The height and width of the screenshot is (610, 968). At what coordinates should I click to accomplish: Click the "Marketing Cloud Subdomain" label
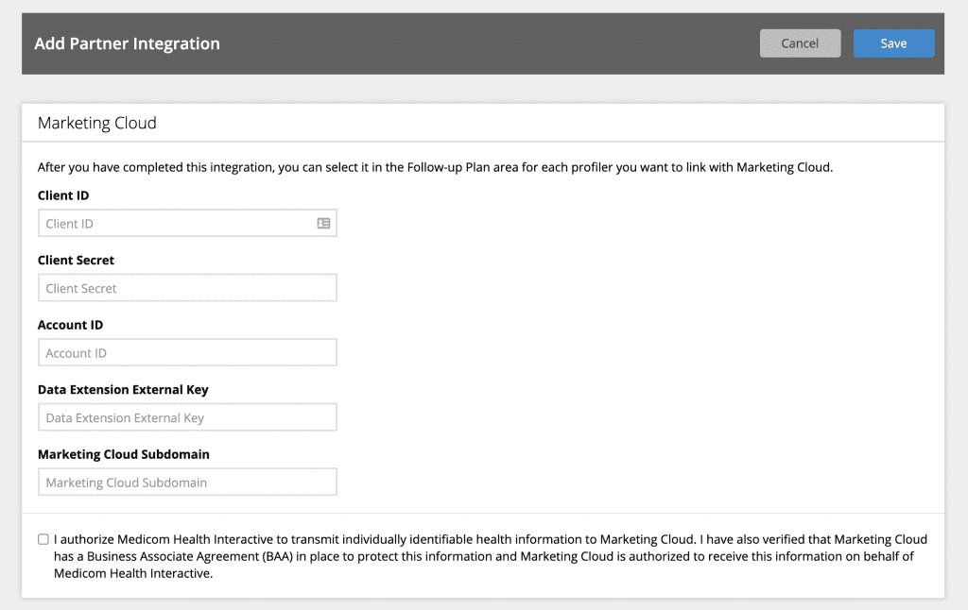124,454
